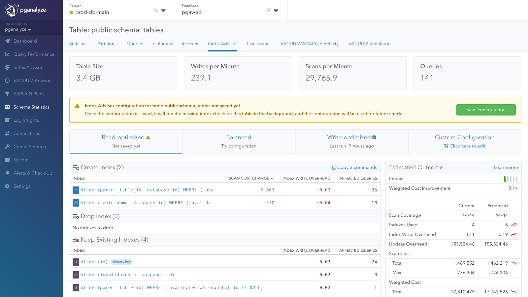Click the Save configuration button

click(x=486, y=110)
